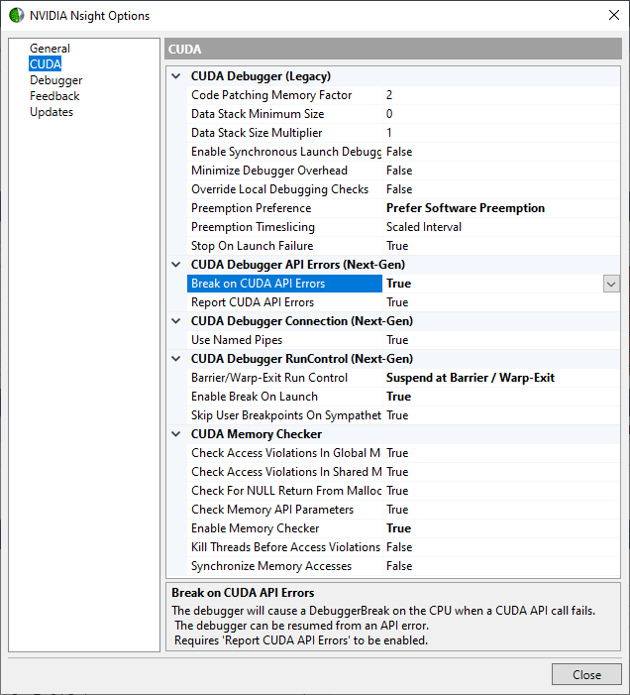Click the Data Stack Size Multiplier value
Viewport: 630px width, 695px height.
[495, 133]
